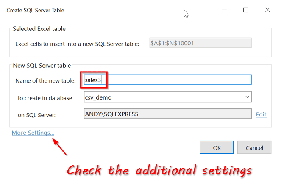
Task: Click the 'Excel cells to insert' label
Action: coord(77,44)
